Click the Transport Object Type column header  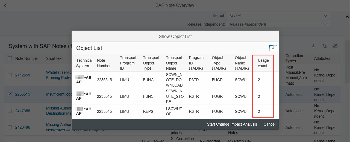(x=151, y=63)
